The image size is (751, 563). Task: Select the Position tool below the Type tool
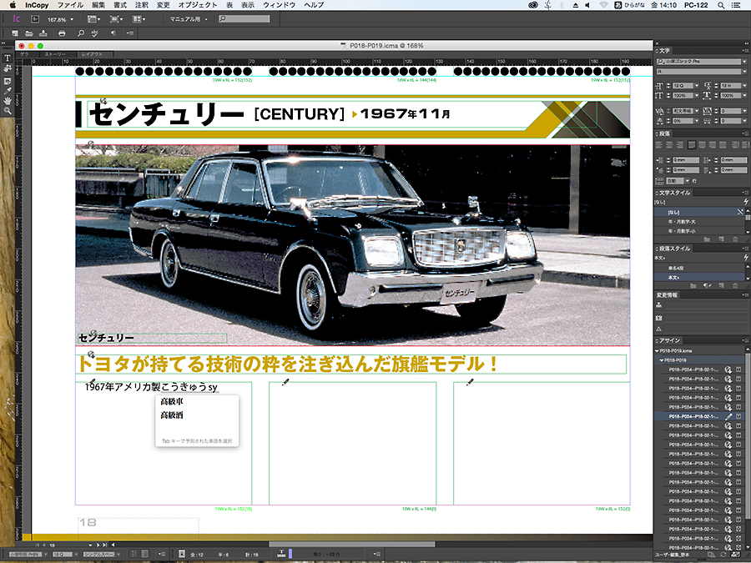pyautogui.click(x=8, y=69)
